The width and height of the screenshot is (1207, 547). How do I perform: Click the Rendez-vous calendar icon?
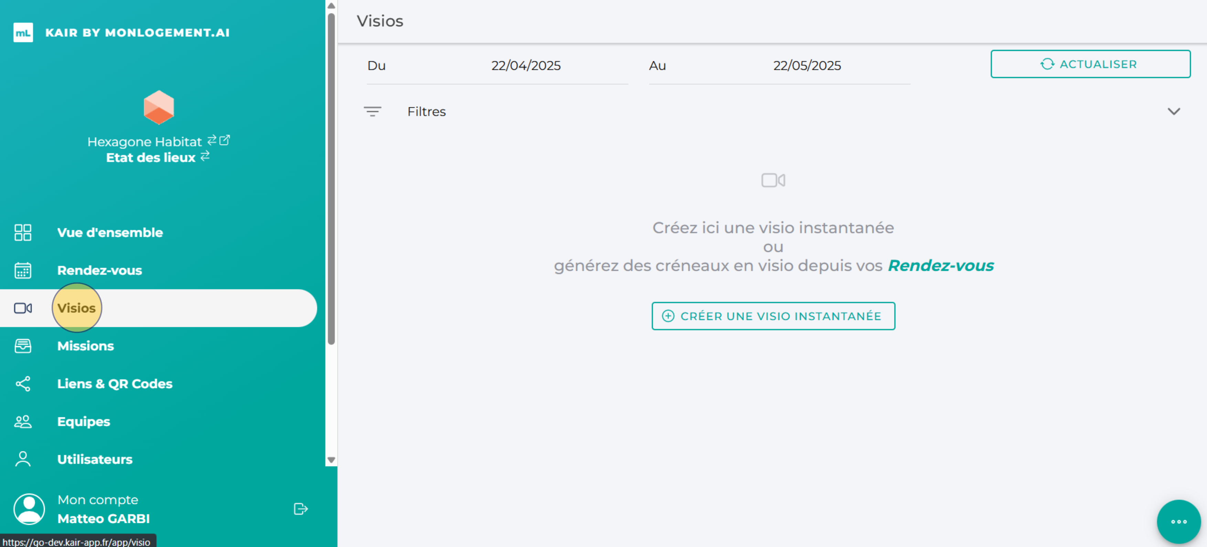pos(22,270)
